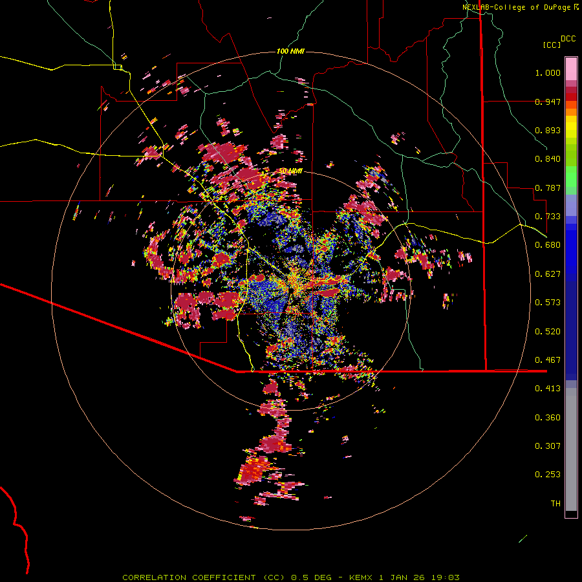Click the 50 NMI range ring label
This screenshot has height=582, width=582.
(290, 171)
